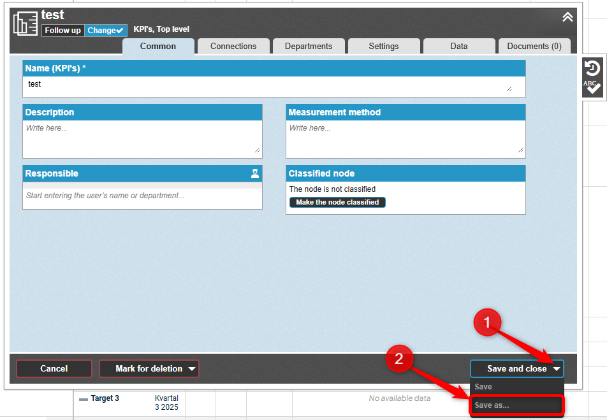This screenshot has height=420, width=607.
Task: Select Save in the dropdown menu
Action: click(516, 387)
